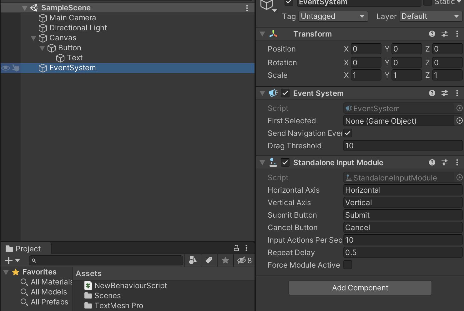The width and height of the screenshot is (464, 311).
Task: Collapse the SampleScene hierarchy arrow
Action: coord(25,8)
